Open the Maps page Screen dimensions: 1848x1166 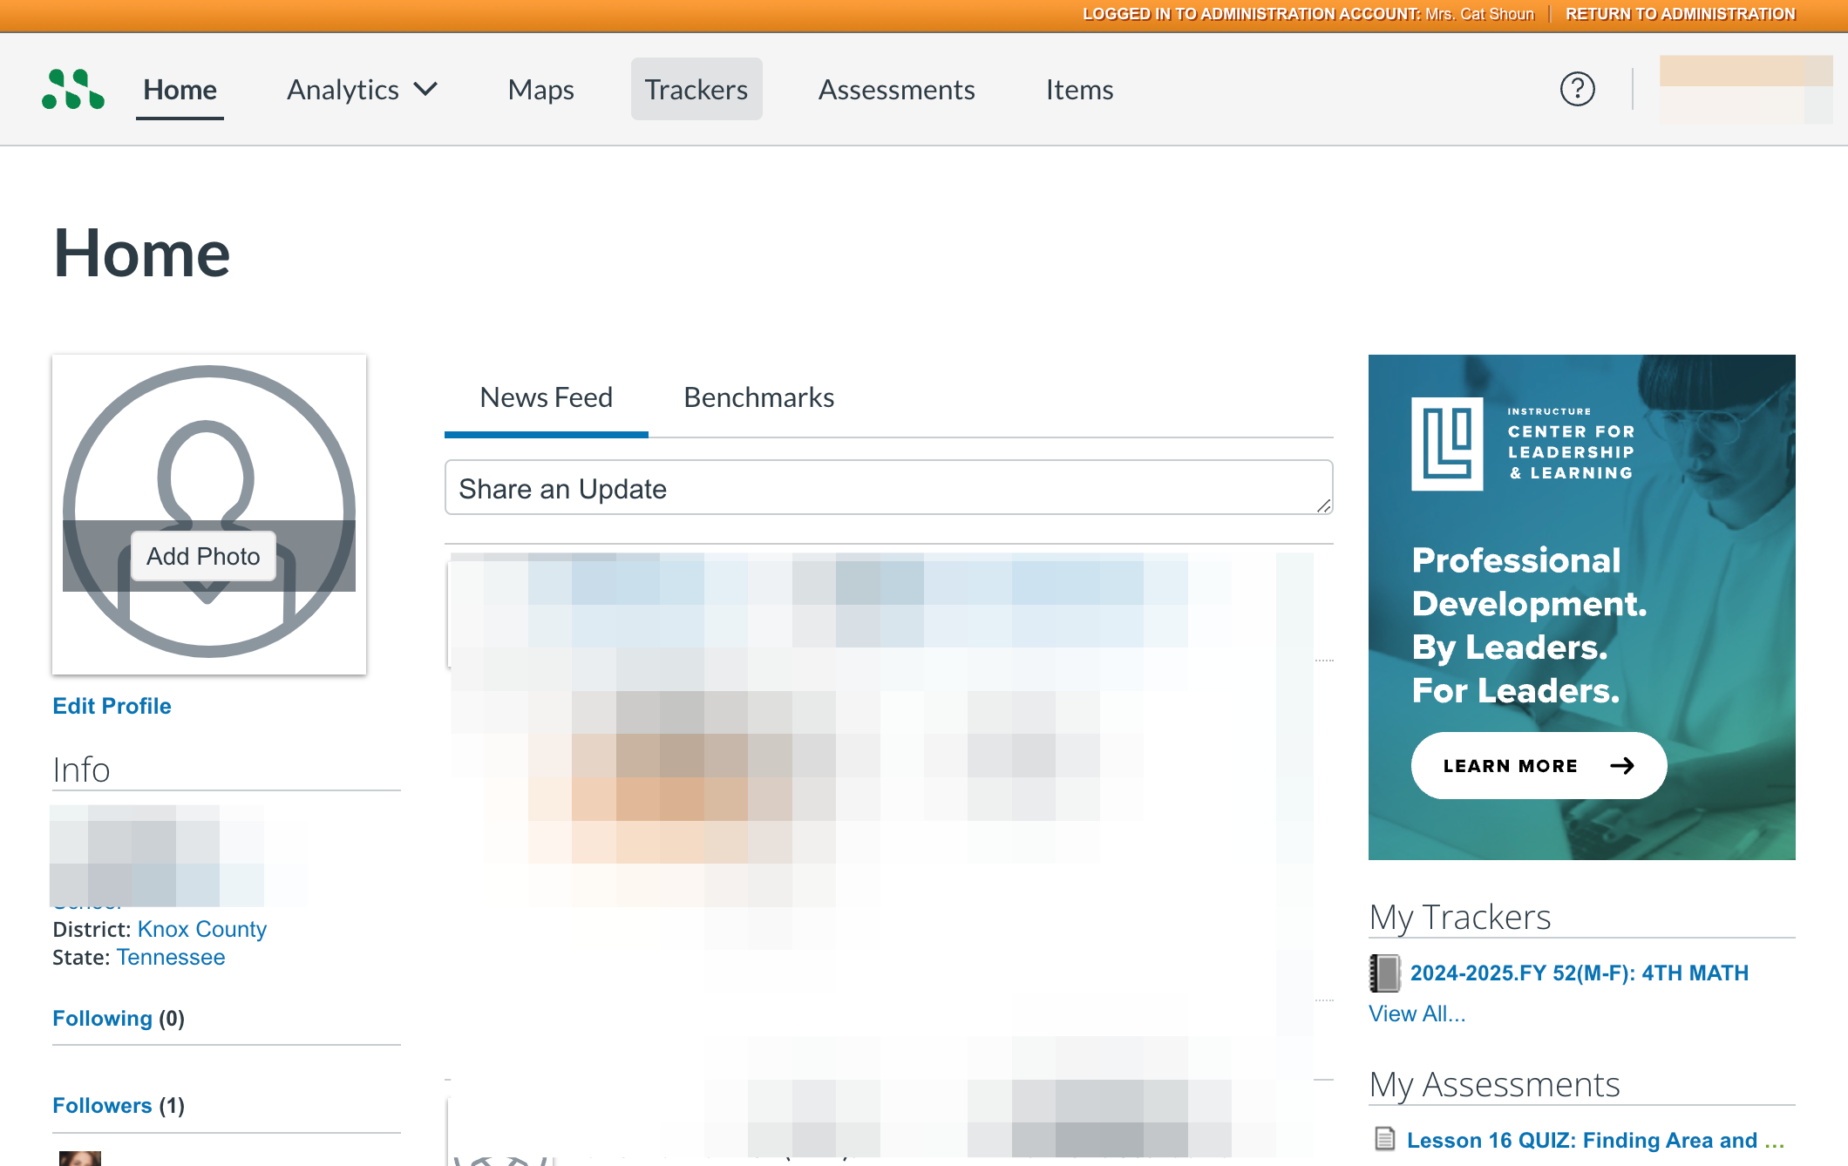[540, 89]
